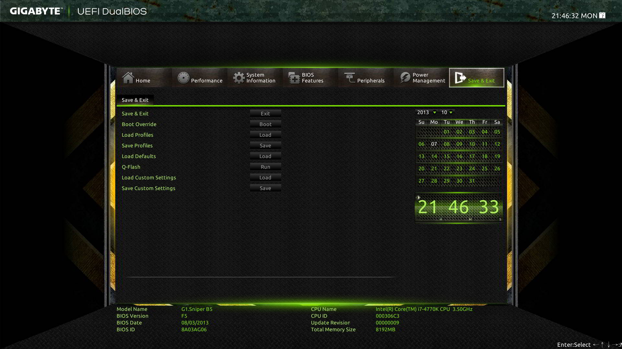Viewport: 622px width, 349px height.
Task: Click the large green clock display
Action: point(458,207)
